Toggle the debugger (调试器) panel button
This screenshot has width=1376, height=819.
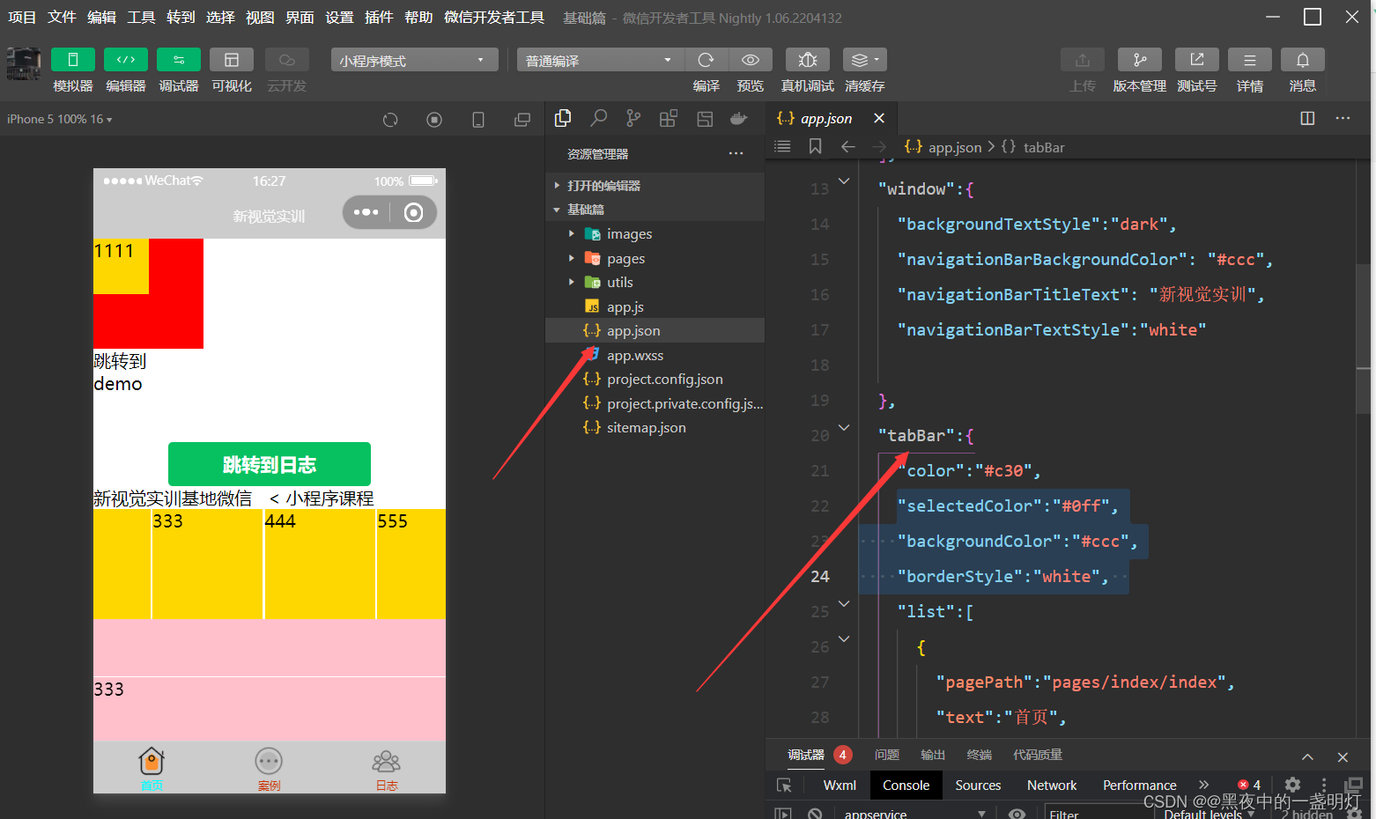point(179,60)
